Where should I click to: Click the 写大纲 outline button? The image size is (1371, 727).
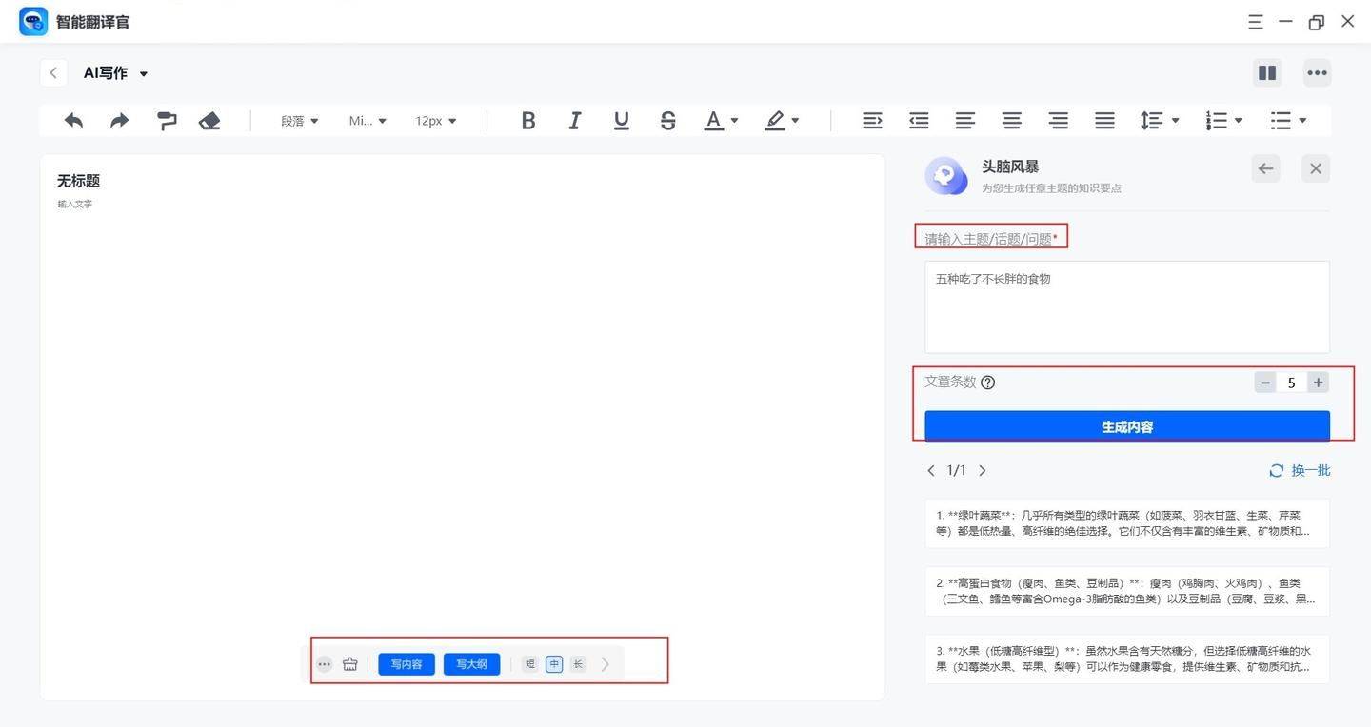471,664
